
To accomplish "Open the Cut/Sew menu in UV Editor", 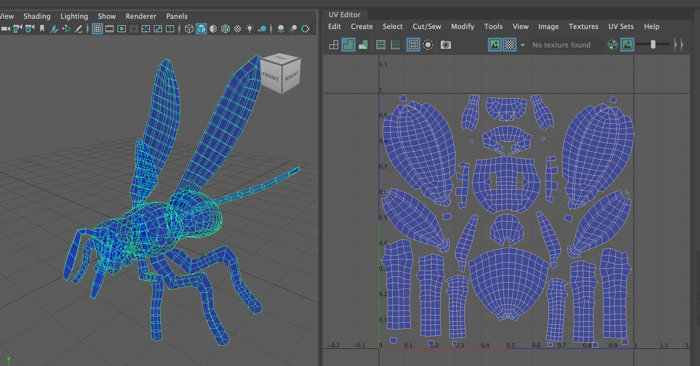I will coord(426,27).
